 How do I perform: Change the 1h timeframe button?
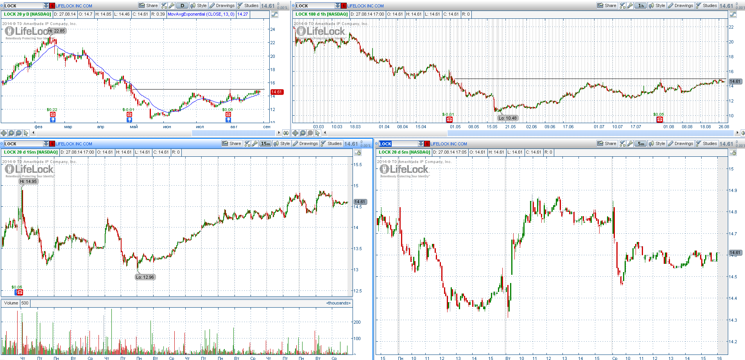click(641, 5)
